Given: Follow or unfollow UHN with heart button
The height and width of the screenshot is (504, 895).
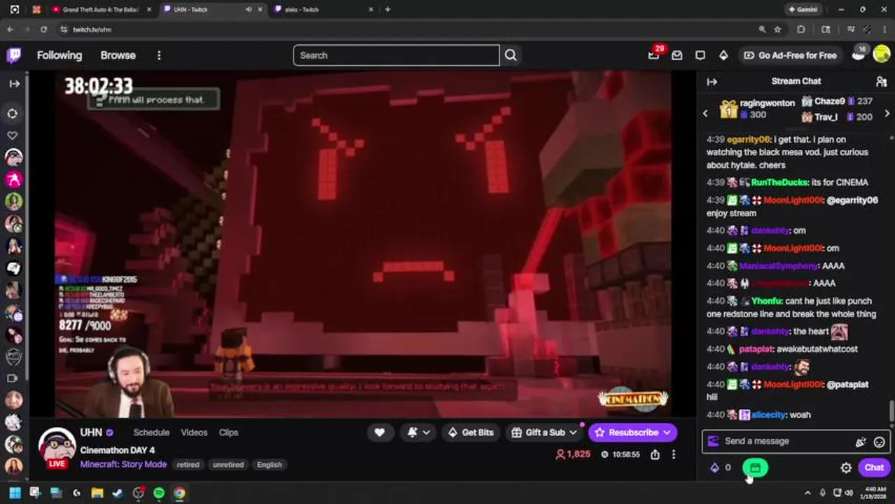Looking at the screenshot, I should pyautogui.click(x=380, y=433).
